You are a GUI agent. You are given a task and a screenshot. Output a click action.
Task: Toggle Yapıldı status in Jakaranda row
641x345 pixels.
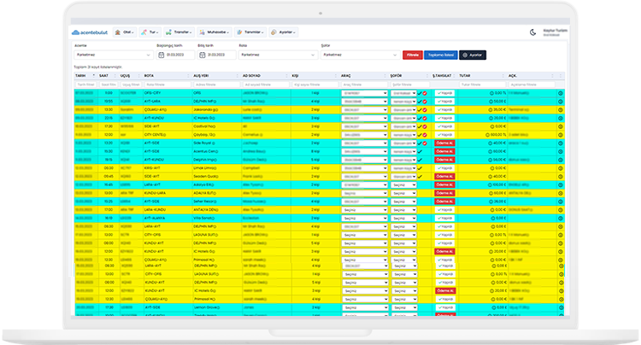(444, 110)
